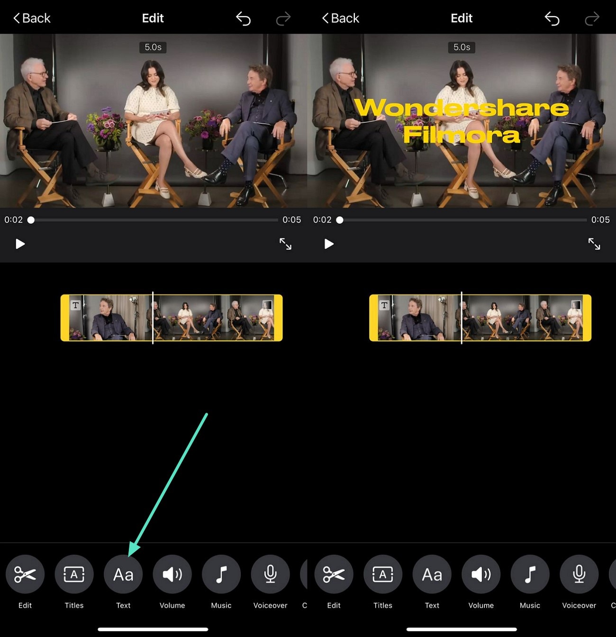Click playback scrubber handle in left screen
Screen dimensions: 616x637
(31, 220)
